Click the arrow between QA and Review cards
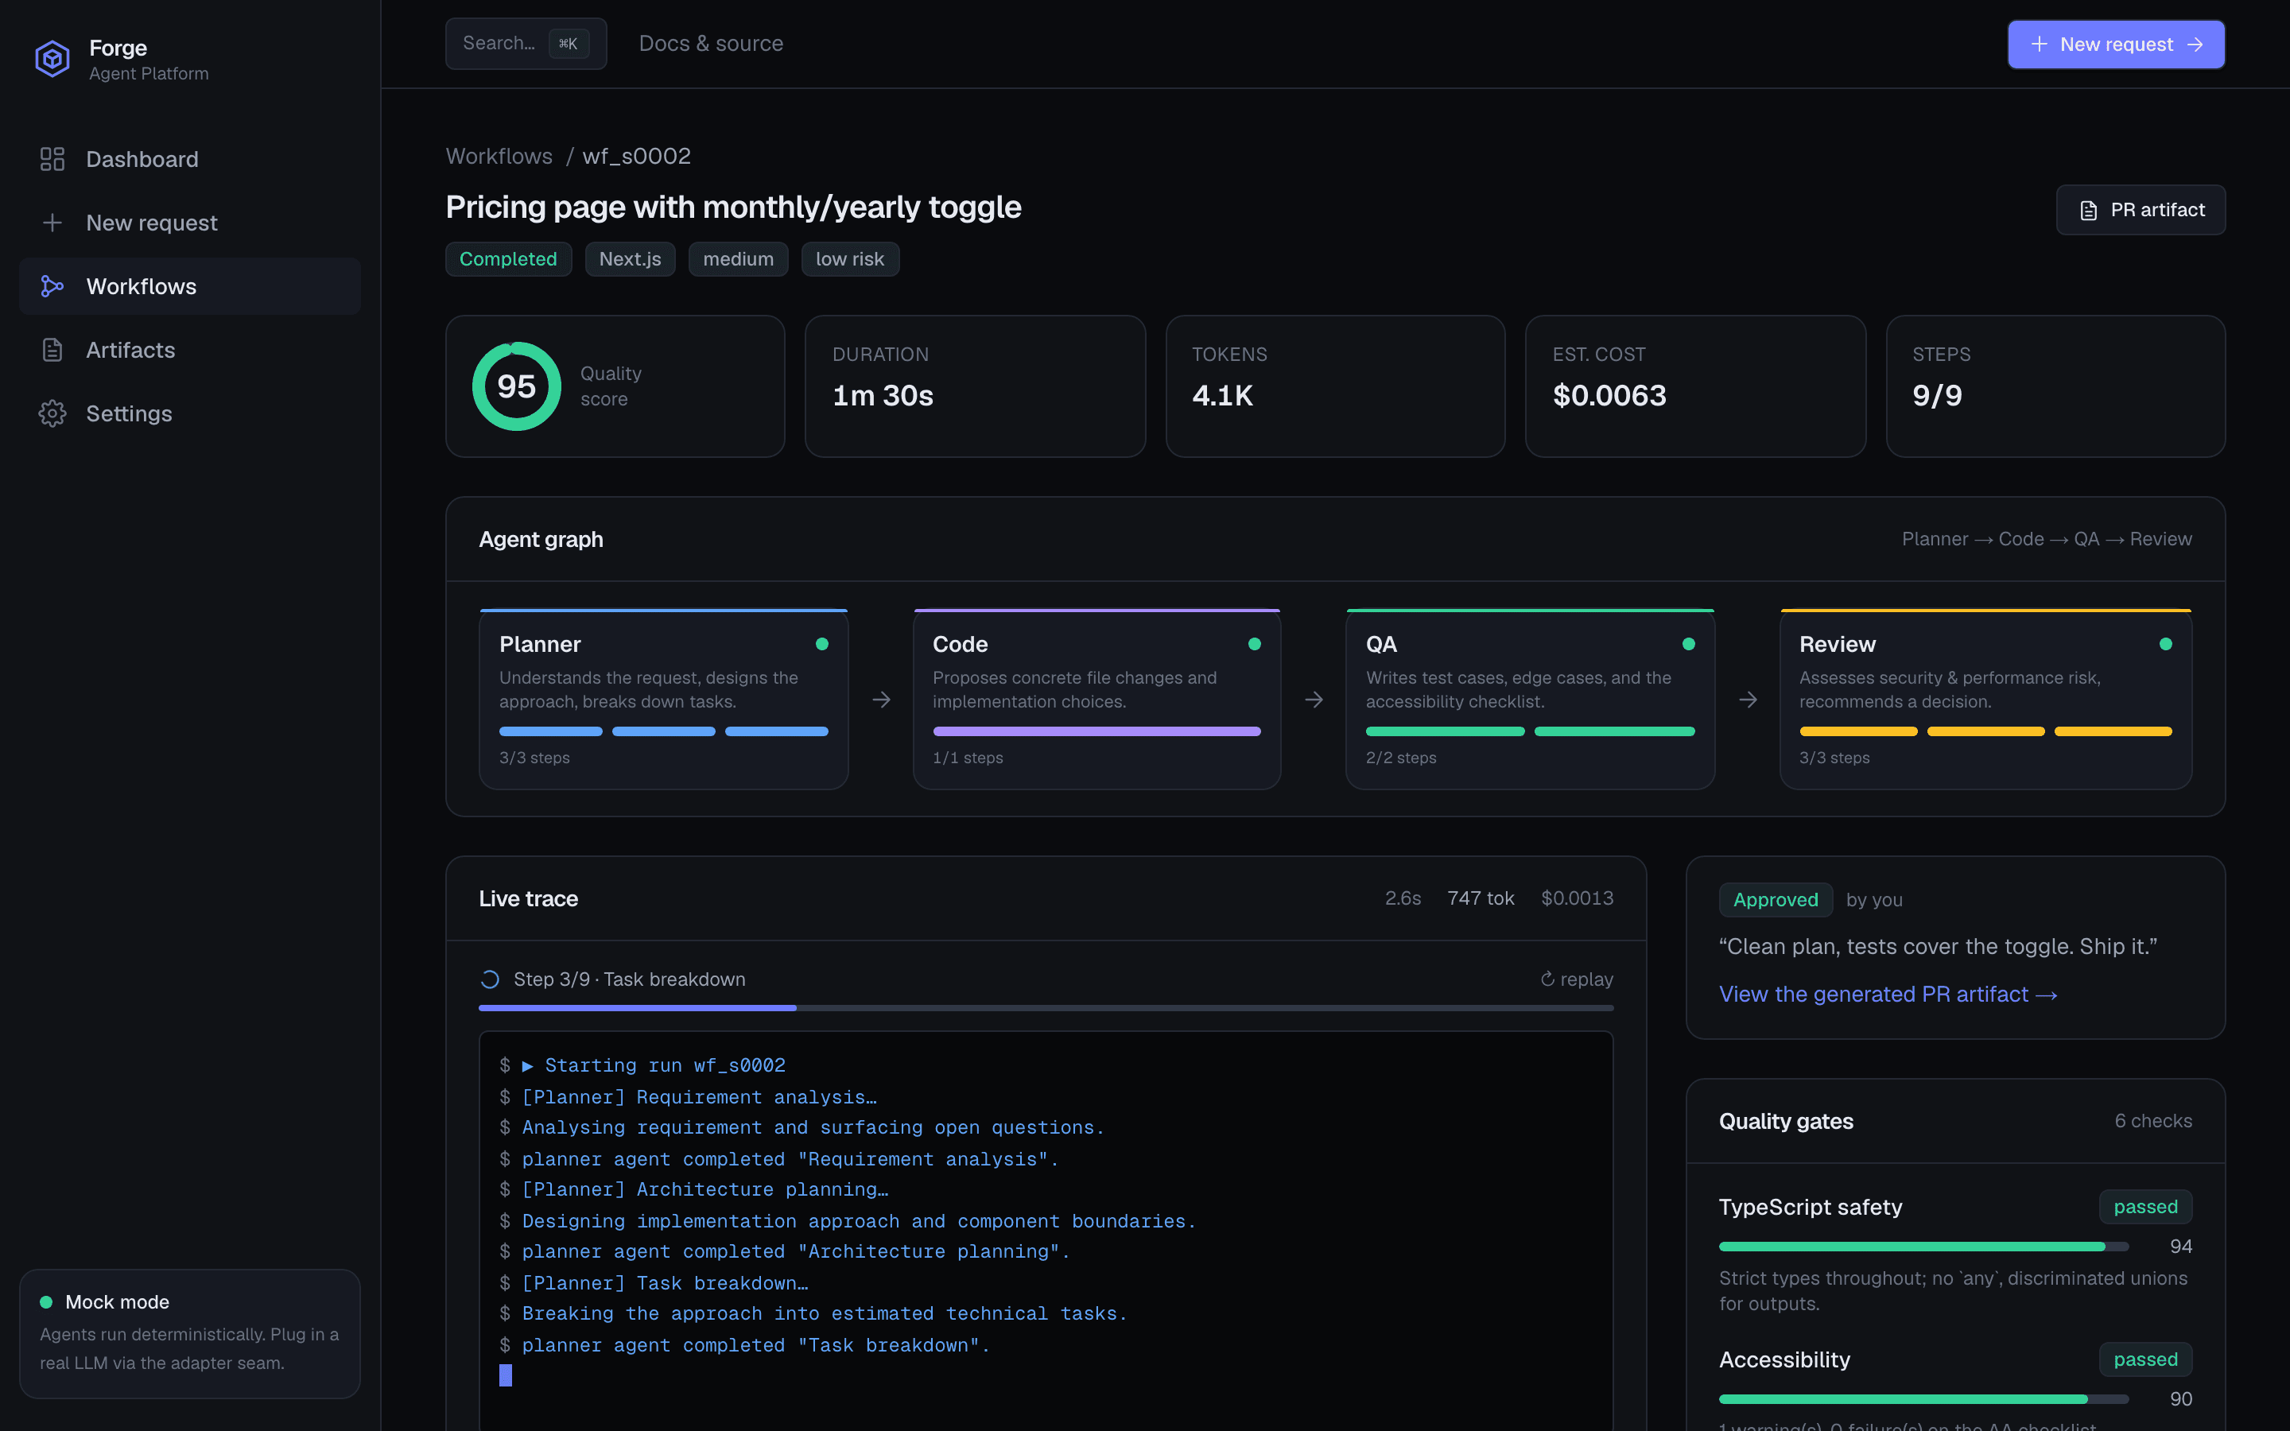 (x=1748, y=700)
